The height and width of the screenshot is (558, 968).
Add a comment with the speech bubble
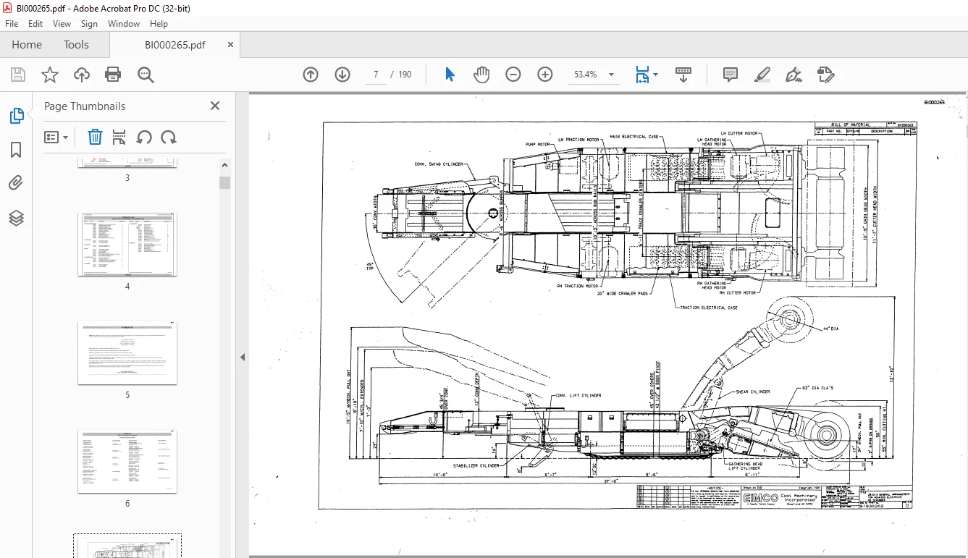(x=731, y=75)
